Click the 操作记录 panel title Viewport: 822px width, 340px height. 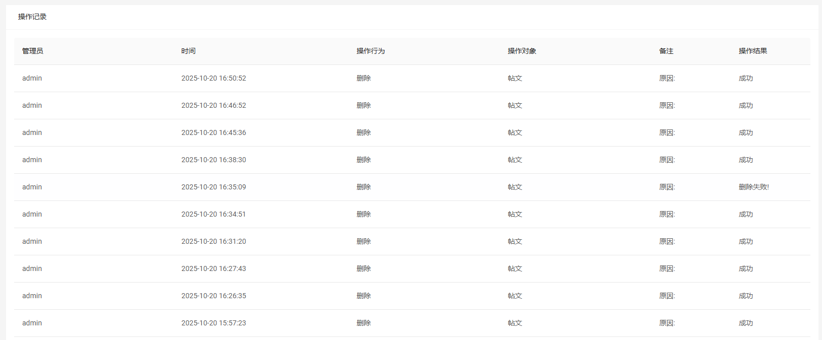(x=32, y=17)
